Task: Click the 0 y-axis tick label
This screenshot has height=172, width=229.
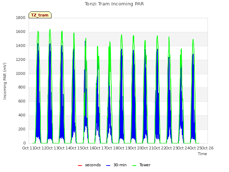Action: click(x=24, y=143)
